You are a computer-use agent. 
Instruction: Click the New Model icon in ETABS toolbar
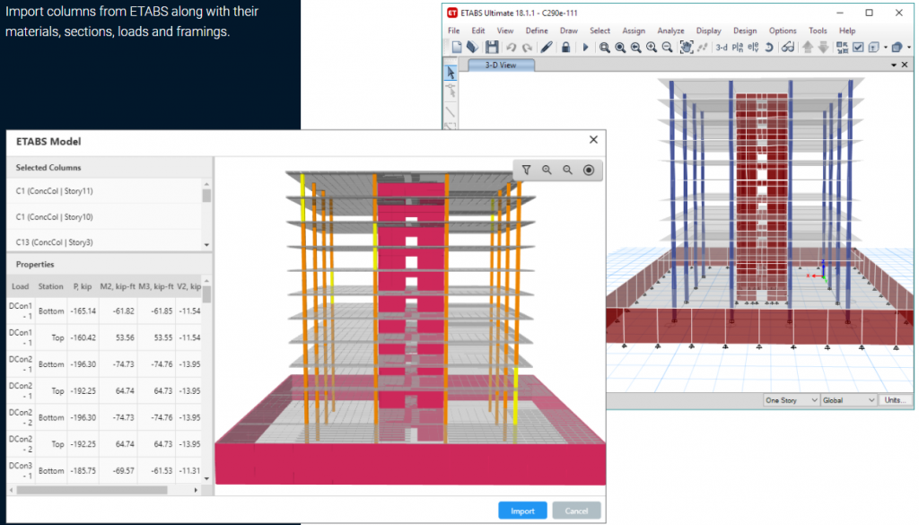tap(457, 48)
